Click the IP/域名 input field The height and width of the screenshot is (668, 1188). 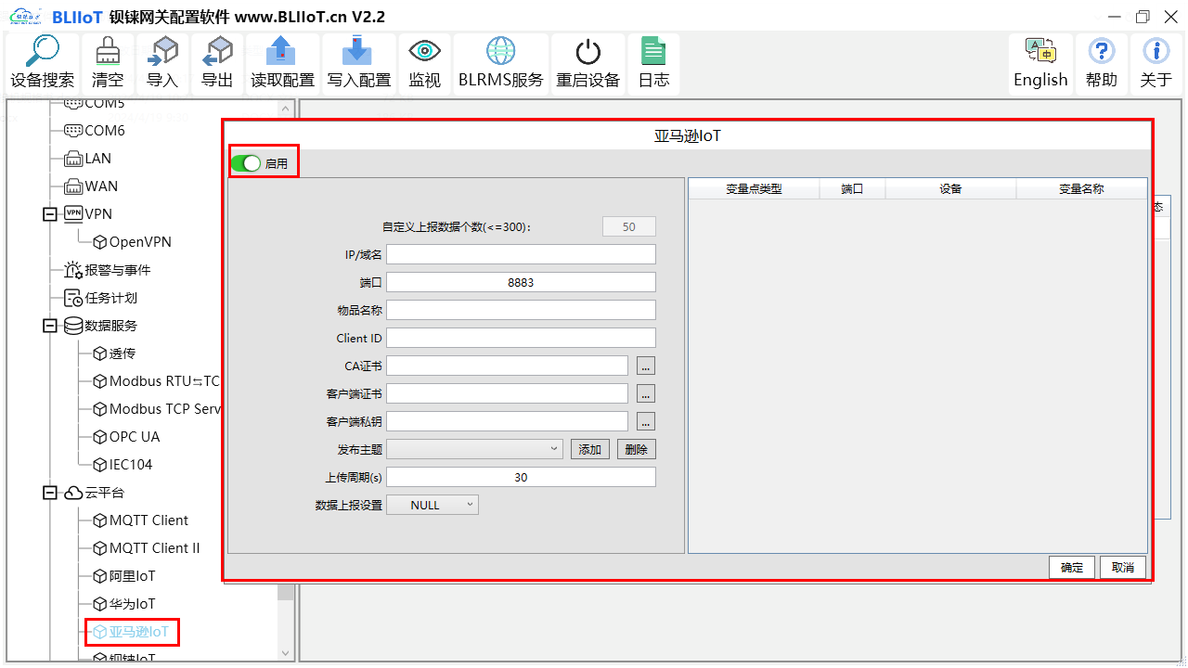click(x=521, y=254)
